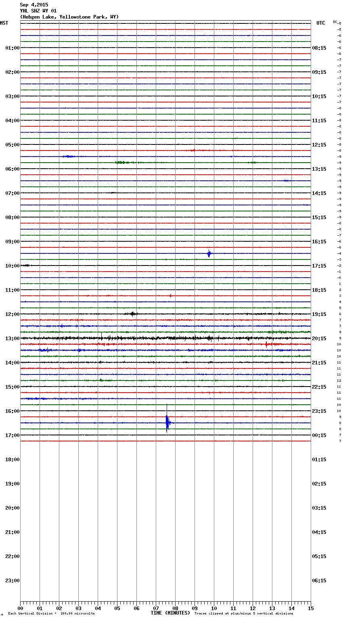Screen dimensions: 343x619
Task: Click minute '10' on the bottom time axis
Action: tap(214, 608)
